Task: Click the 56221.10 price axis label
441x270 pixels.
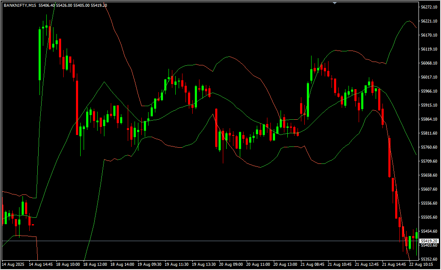Action: coord(429,21)
